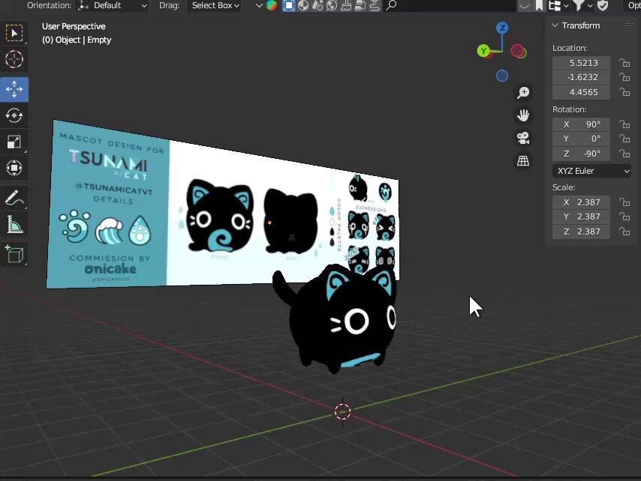The height and width of the screenshot is (481, 641).
Task: Click the broom brush icon in header
Action: tap(346, 5)
